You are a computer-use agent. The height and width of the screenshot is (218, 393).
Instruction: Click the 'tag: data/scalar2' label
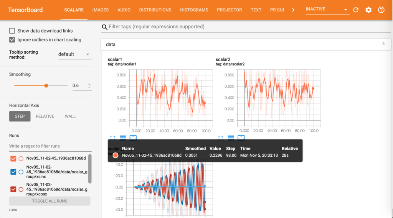tap(230, 64)
